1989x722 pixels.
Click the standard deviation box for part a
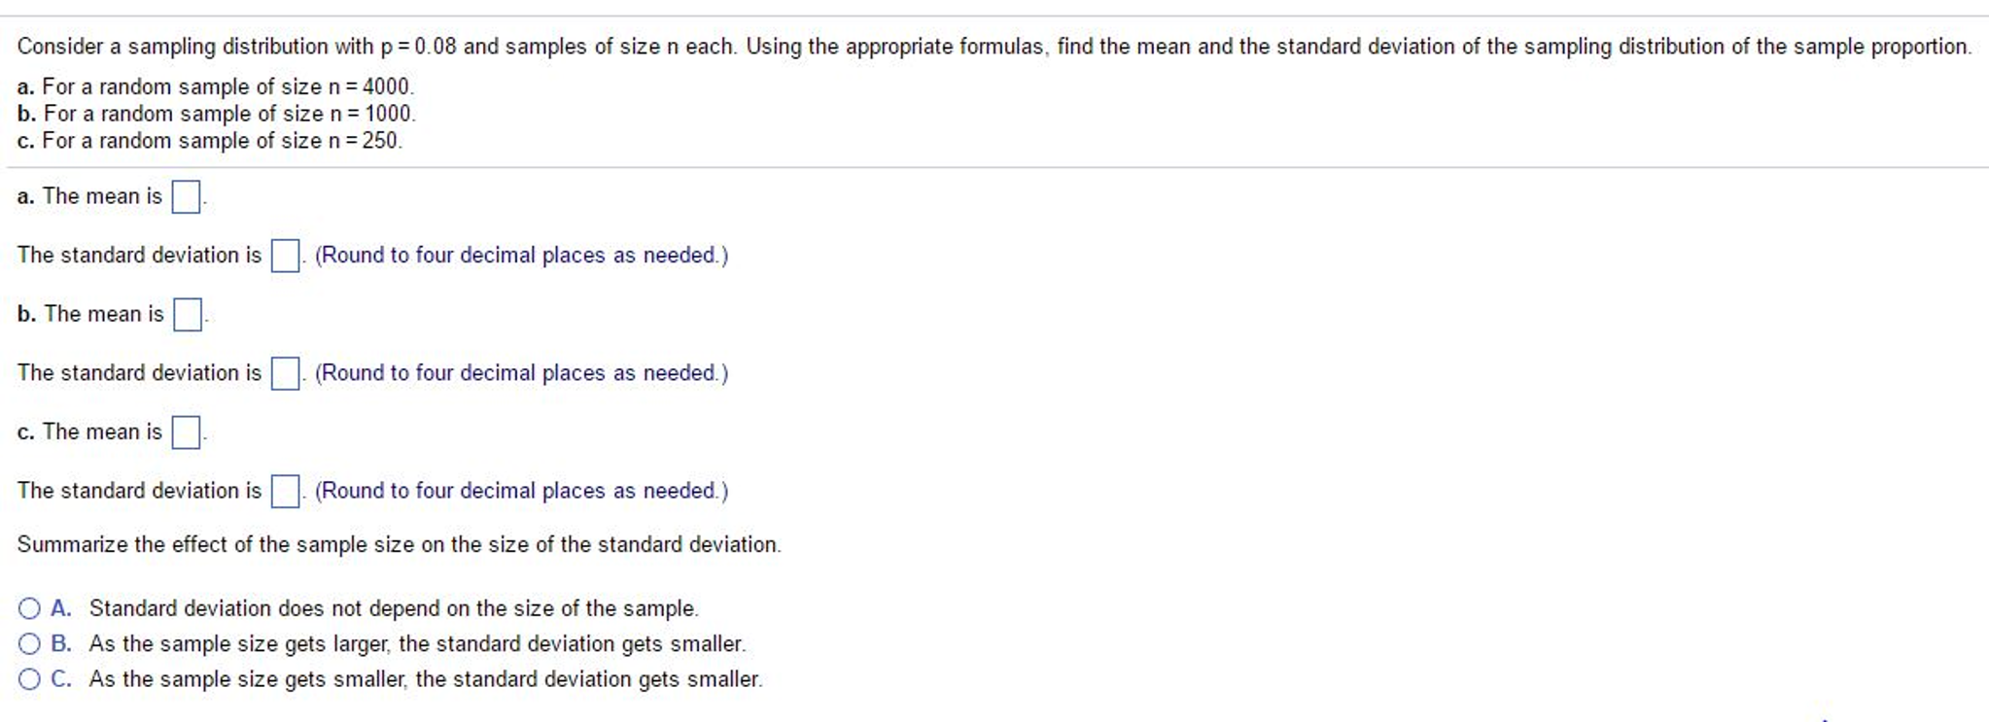click(x=284, y=258)
